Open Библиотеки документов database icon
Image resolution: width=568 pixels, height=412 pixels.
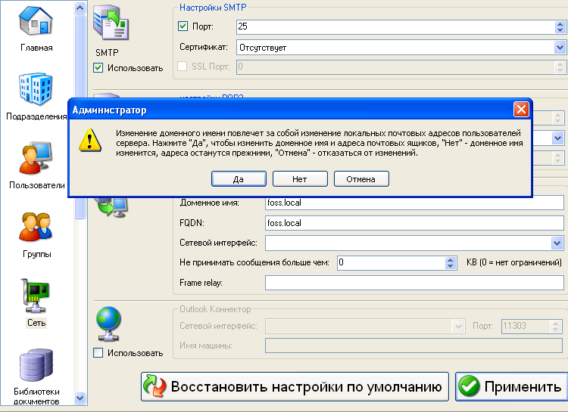click(36, 367)
